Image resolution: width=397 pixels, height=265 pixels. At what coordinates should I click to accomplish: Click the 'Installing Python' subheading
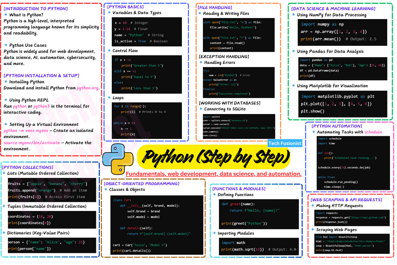27,82
